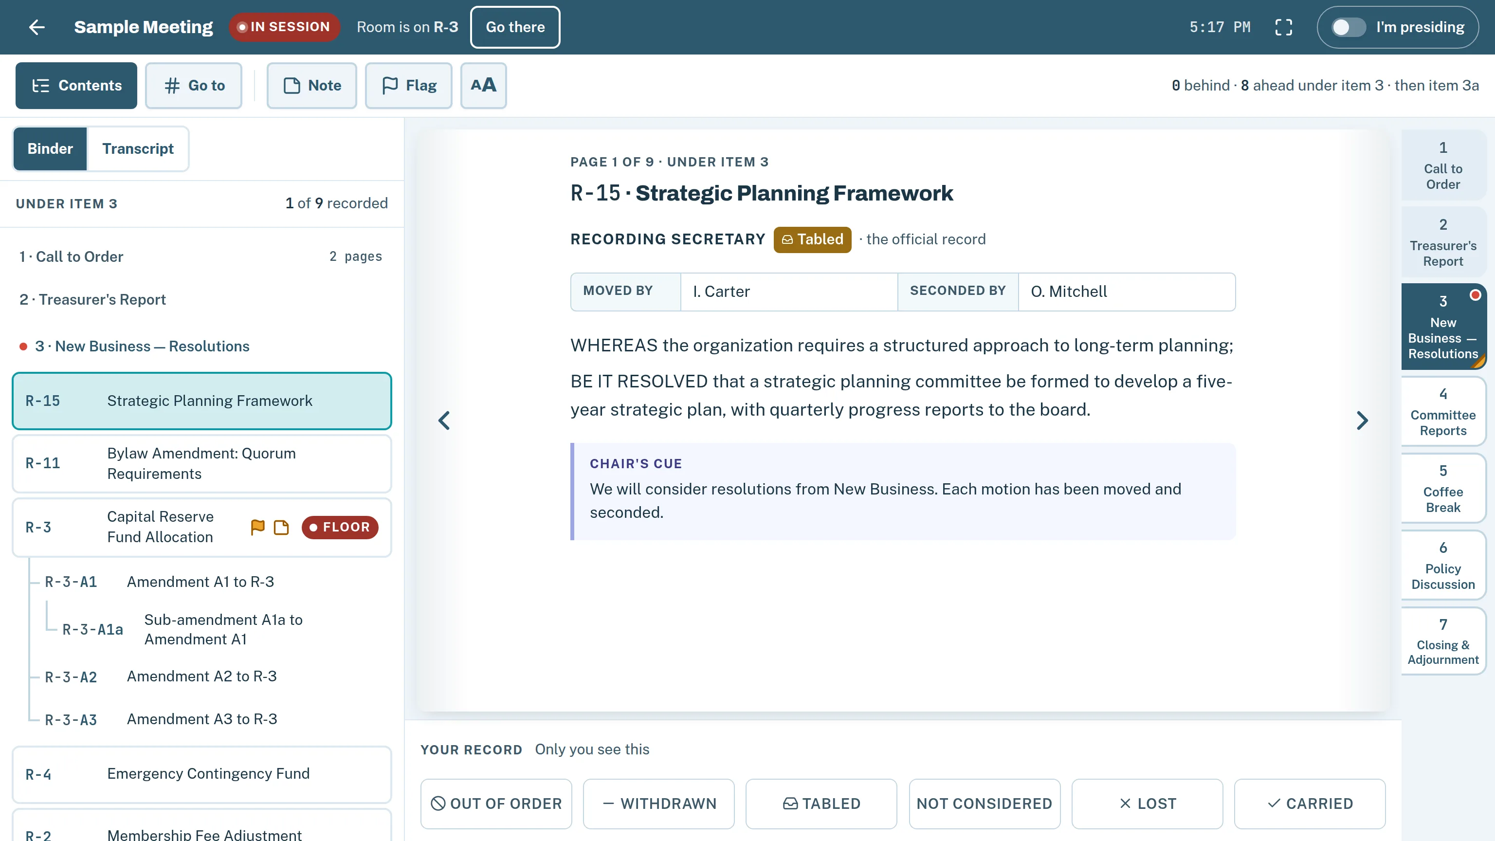Open the Go to item dialog

pos(193,85)
